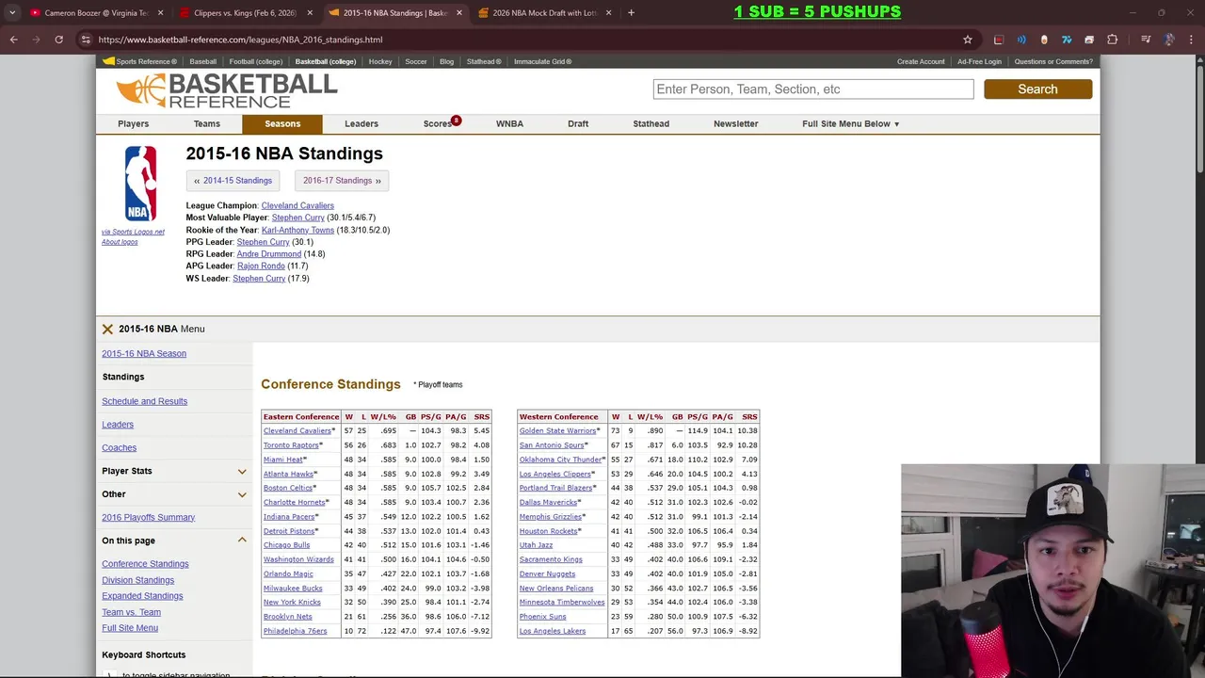Viewport: 1205px width, 678px height.
Task: Reload the page with the refresh icon
Action: (58, 40)
